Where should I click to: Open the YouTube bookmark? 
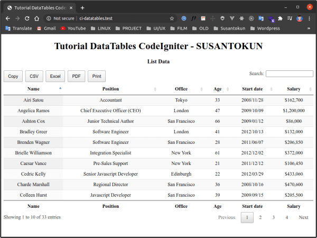click(73, 29)
